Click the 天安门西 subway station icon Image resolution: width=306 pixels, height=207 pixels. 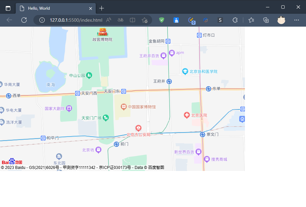point(77,93)
